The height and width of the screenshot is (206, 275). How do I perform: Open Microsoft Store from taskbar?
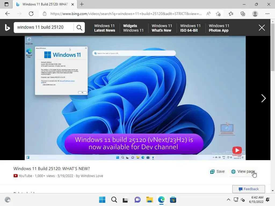coord(173,200)
